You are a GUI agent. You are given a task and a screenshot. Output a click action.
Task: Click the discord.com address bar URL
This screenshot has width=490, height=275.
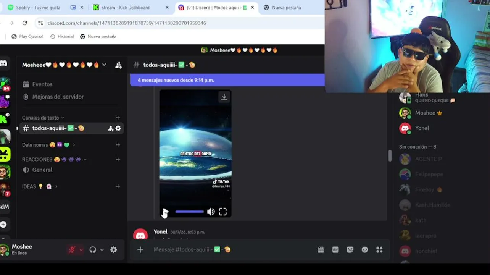pos(127,23)
